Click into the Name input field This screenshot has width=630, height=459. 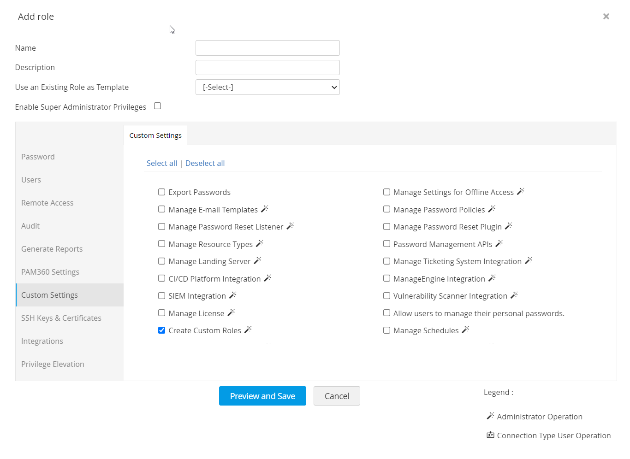pos(267,48)
